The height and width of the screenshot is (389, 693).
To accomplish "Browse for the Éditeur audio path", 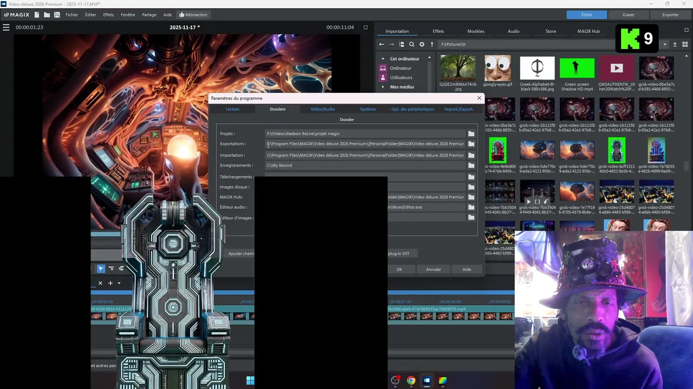I will pos(471,207).
